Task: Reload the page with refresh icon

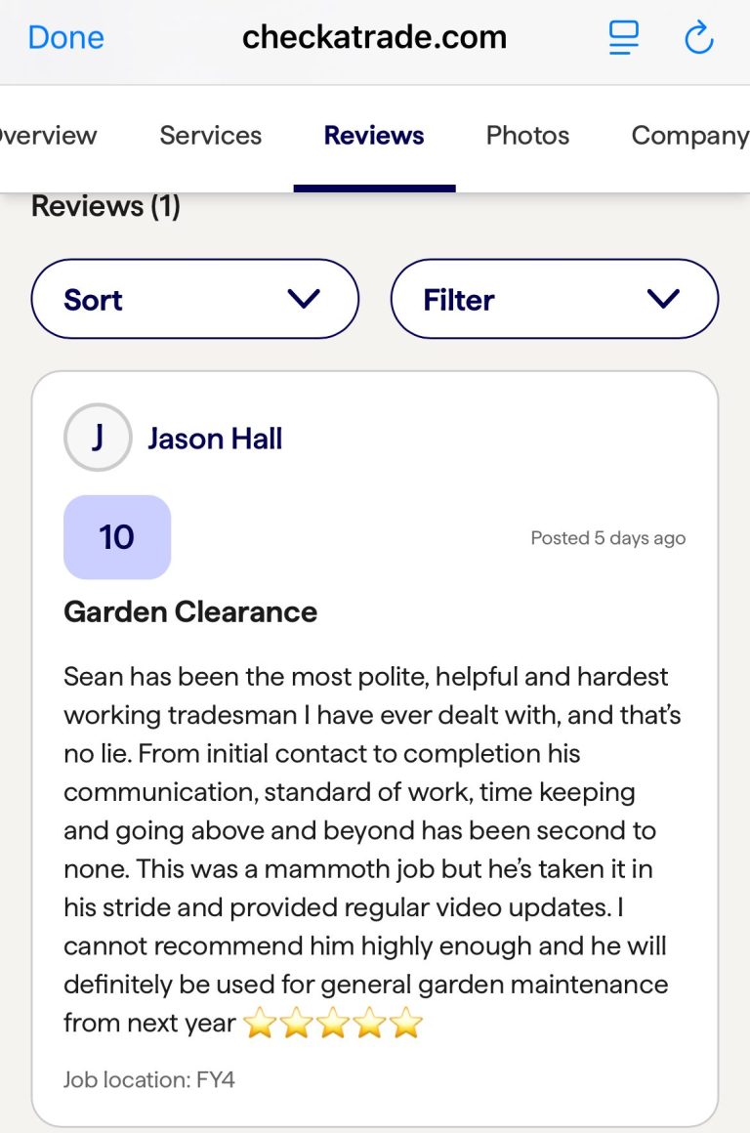Action: click(699, 38)
